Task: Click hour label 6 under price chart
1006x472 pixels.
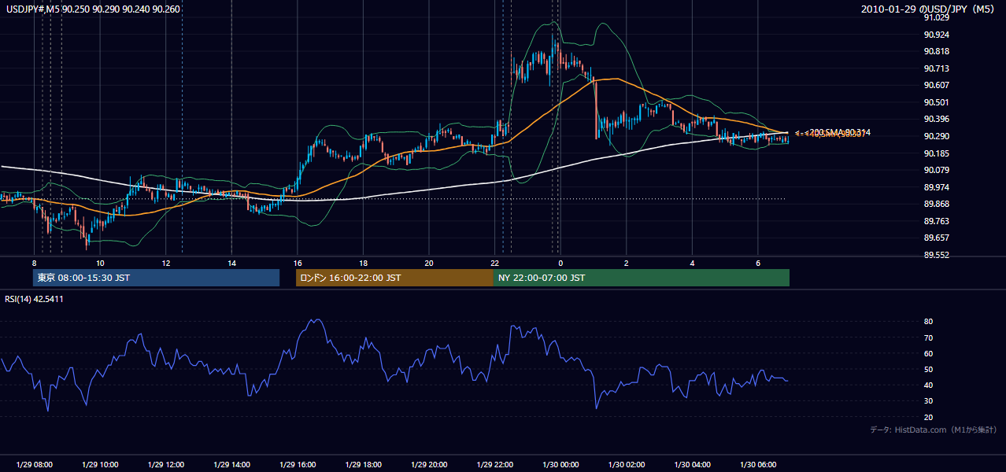Action: (758, 263)
